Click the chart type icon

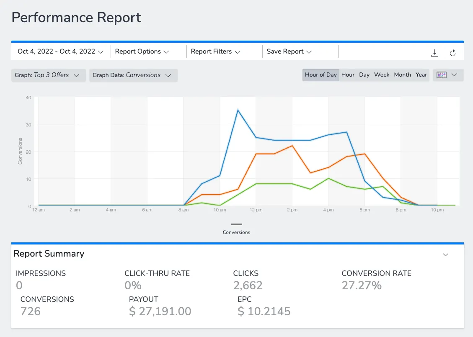[x=441, y=75]
